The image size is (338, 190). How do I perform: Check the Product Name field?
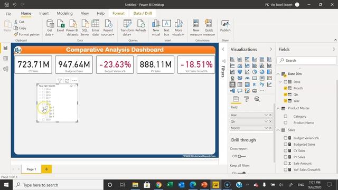286,123
